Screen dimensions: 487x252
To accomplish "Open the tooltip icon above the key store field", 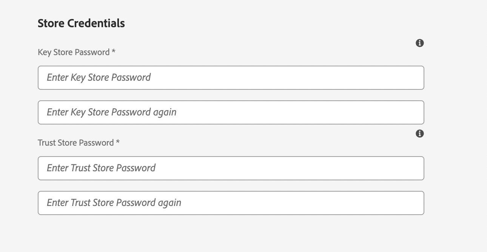I will click(419, 43).
